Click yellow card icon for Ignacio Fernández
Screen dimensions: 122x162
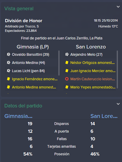pos(8,79)
